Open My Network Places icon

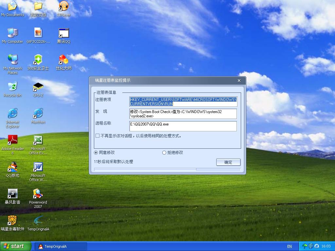pos(12,64)
